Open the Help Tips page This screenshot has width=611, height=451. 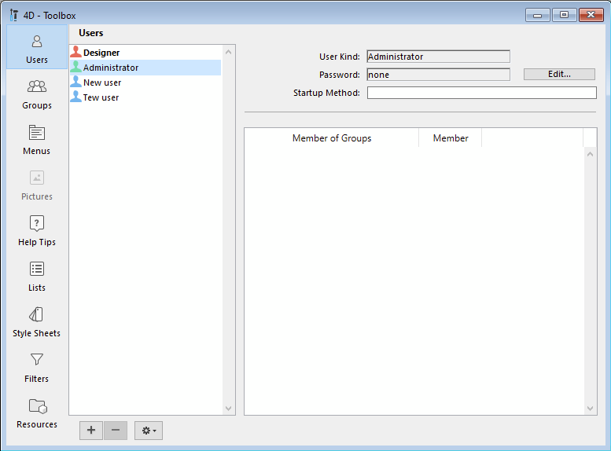pyautogui.click(x=37, y=231)
